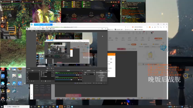Adjust the transition duration stepper arrows
Image resolution: width=193 pixels, height=108 pixels.
coord(94,74)
